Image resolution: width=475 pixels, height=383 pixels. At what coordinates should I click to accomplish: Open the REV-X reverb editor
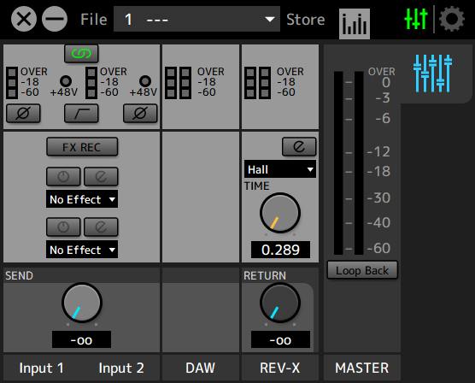pyautogui.click(x=299, y=147)
